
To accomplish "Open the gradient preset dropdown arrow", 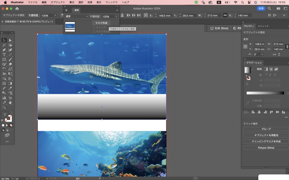I will pyautogui.click(x=252, y=70).
